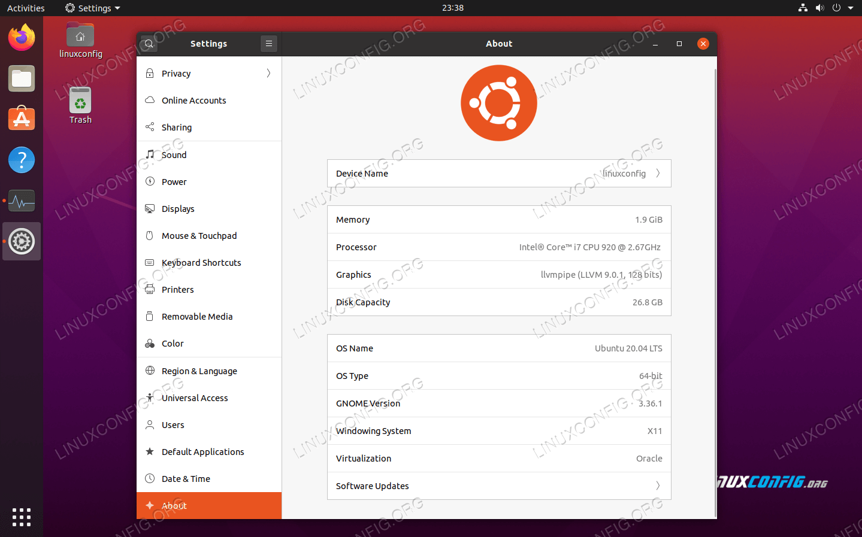Open Files from the dock
The image size is (862, 537).
[22, 78]
